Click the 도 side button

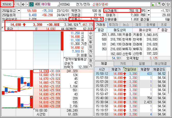point(91,38)
